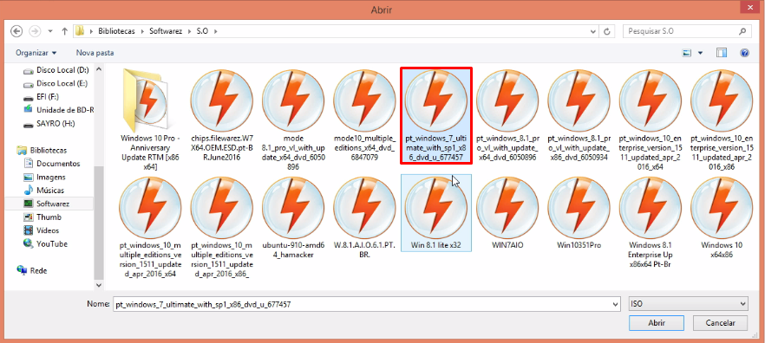This screenshot has width=765, height=343.
Task: Click the Forward navigation arrow
Action: (35, 31)
